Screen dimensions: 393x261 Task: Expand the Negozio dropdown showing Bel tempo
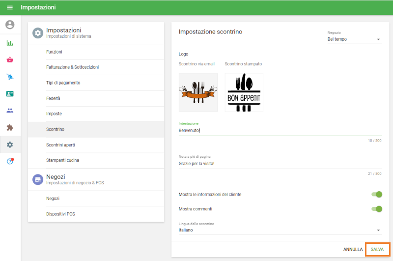(x=354, y=39)
